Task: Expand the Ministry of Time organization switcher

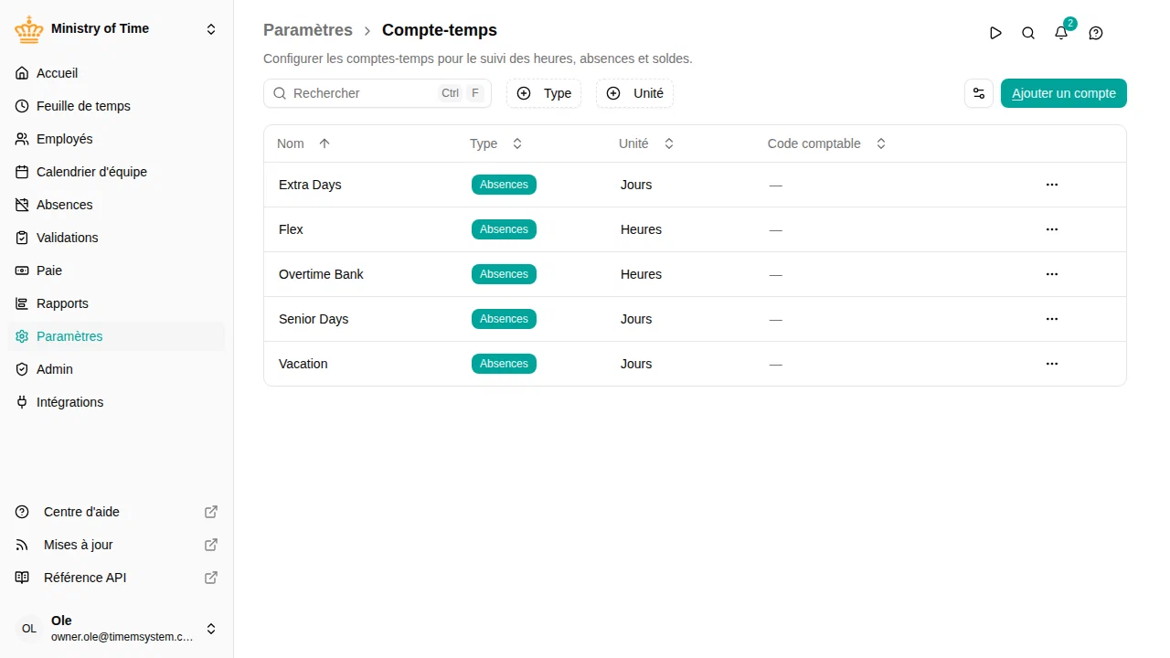Action: coord(211,29)
